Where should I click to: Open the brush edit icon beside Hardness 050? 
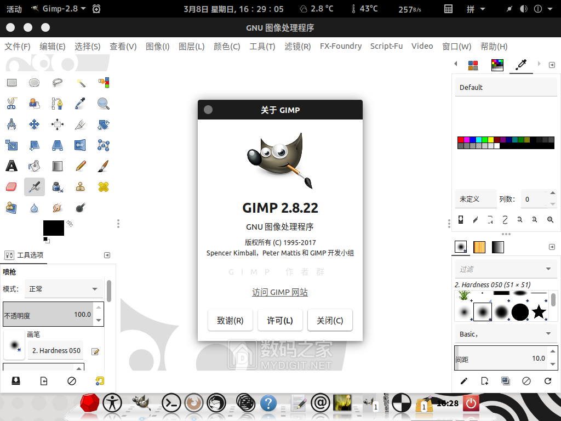tap(95, 351)
